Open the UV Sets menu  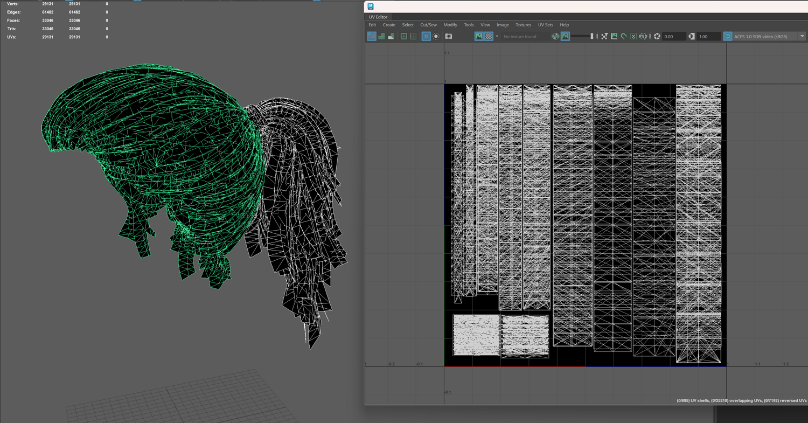click(545, 25)
